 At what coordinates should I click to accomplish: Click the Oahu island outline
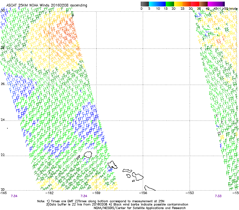[112, 165]
